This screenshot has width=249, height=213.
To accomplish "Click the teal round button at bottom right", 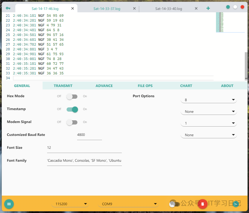I will (236, 204).
